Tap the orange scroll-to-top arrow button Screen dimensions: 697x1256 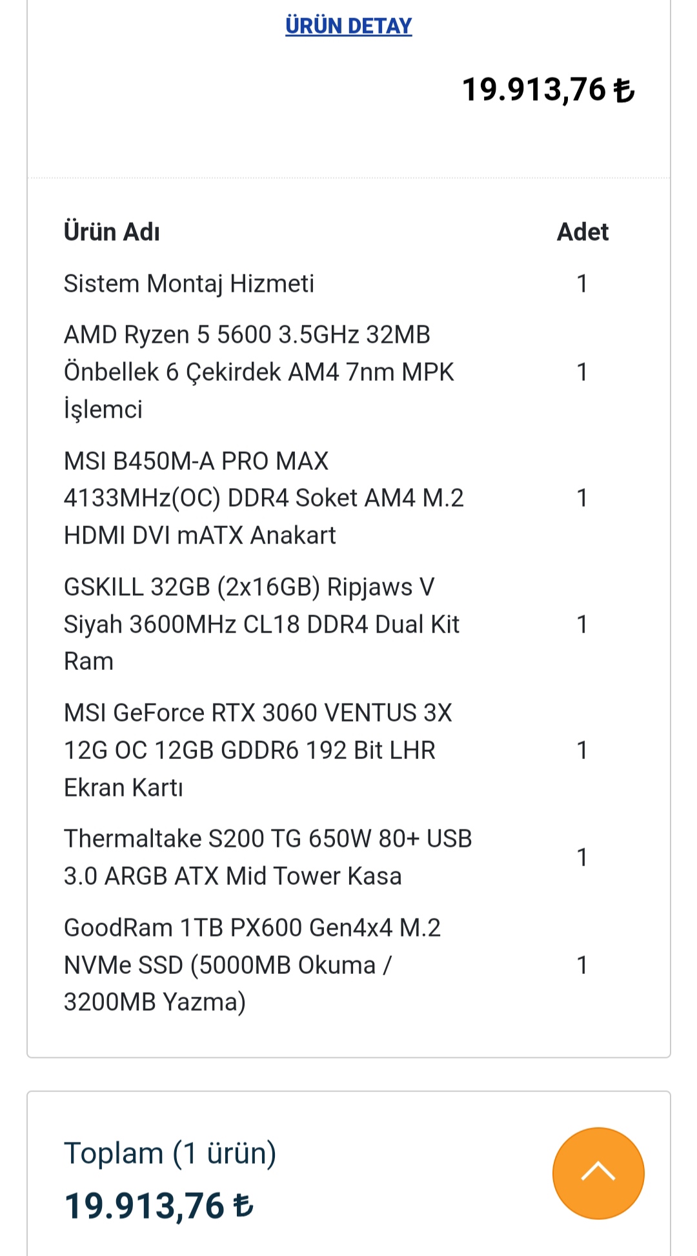598,1173
